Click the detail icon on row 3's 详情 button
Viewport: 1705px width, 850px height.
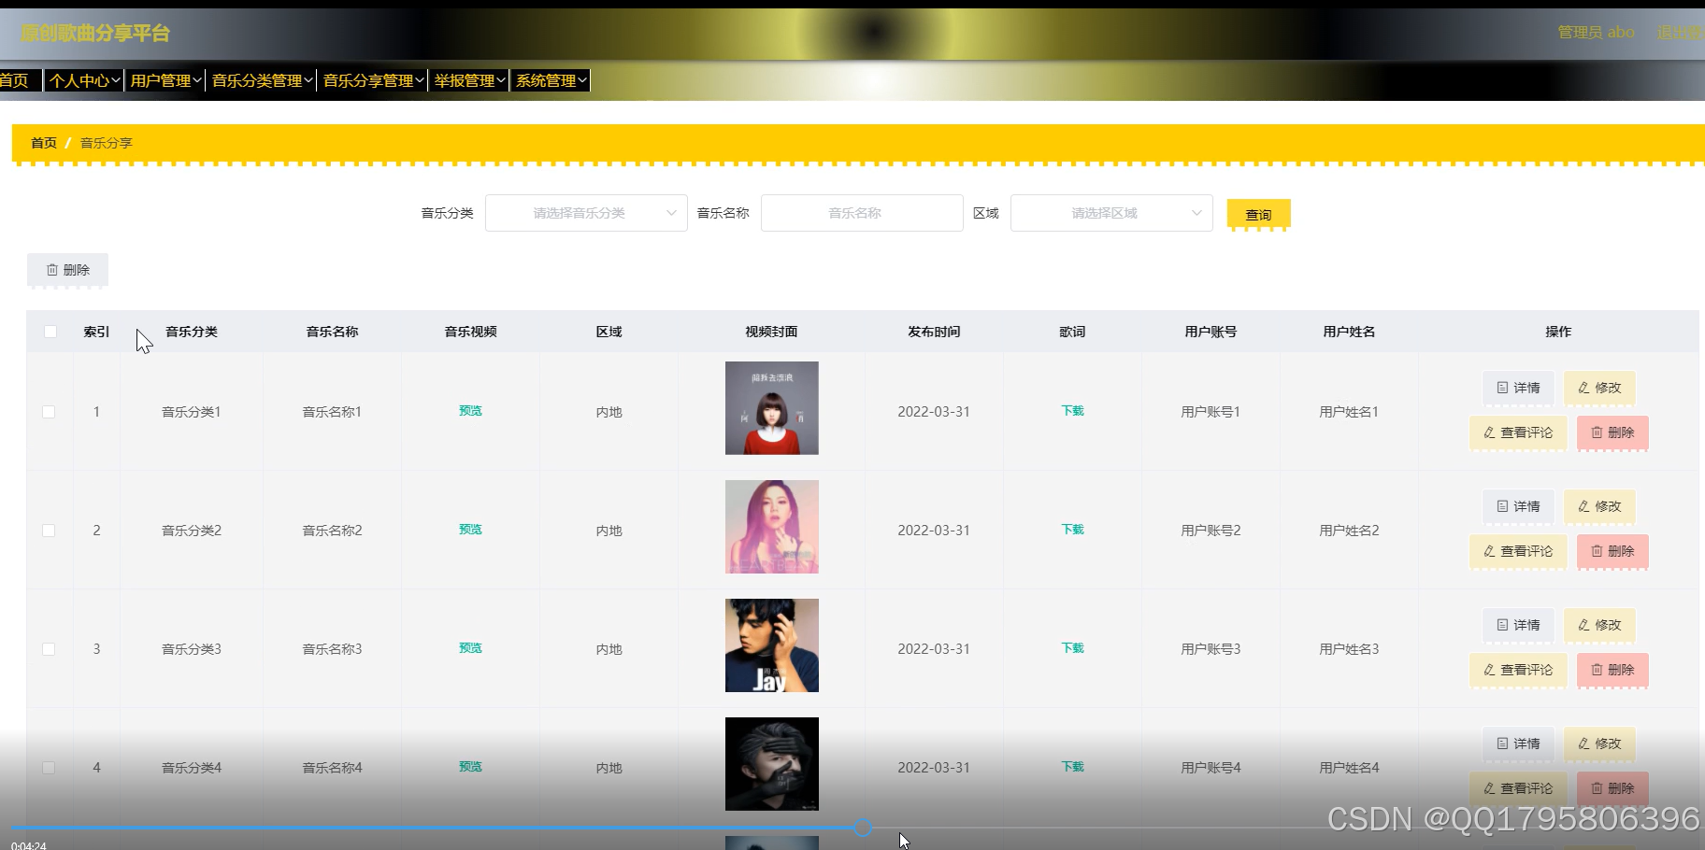click(1501, 625)
